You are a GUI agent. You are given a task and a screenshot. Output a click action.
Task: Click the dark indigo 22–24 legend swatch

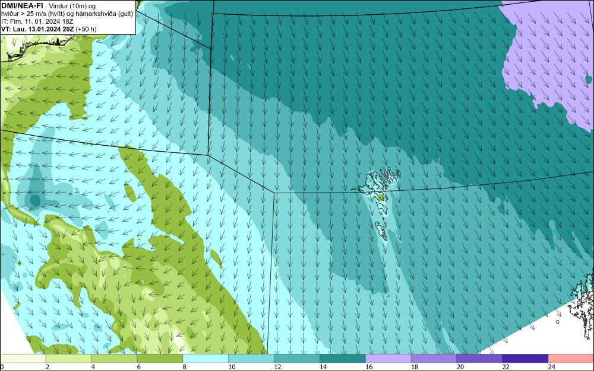pos(526,359)
